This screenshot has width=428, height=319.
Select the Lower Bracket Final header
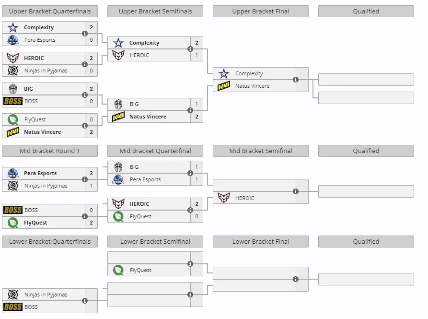(261, 241)
